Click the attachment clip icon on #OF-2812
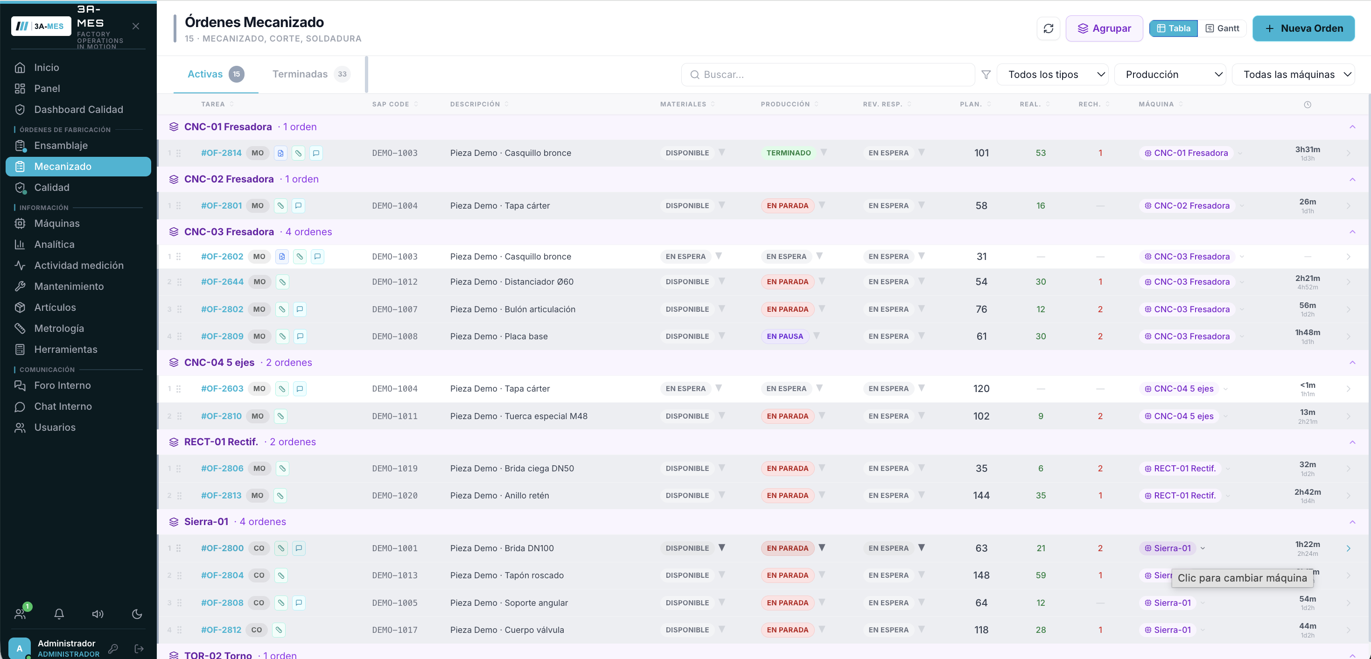This screenshot has height=659, width=1371. (x=279, y=630)
